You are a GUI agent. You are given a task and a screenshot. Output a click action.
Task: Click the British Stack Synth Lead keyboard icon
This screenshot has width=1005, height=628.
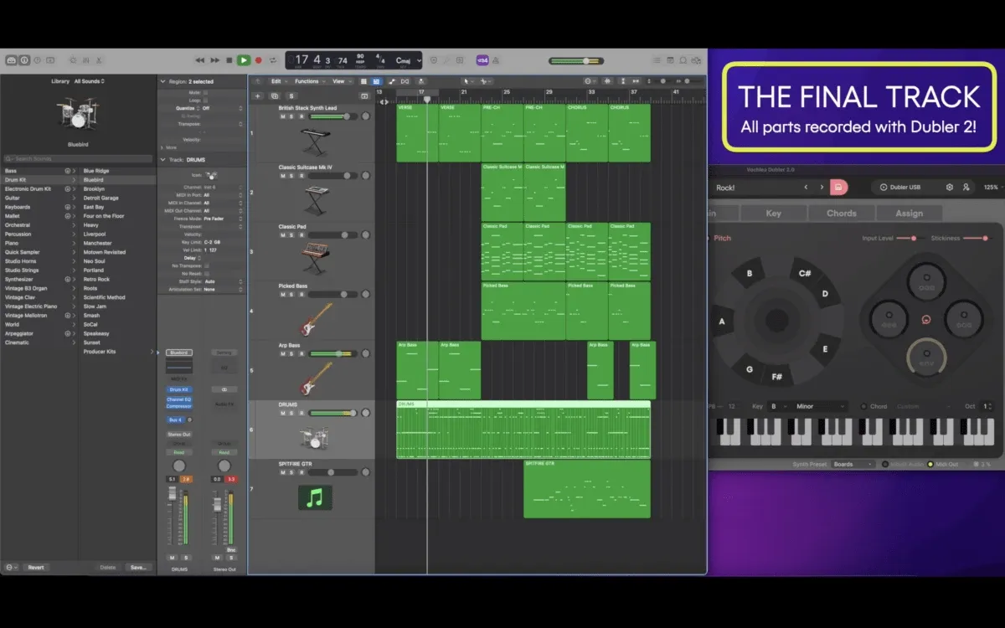(315, 142)
